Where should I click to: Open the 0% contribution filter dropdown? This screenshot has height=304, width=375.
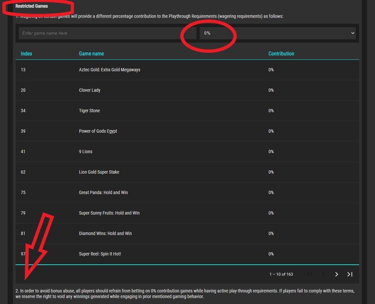point(277,33)
